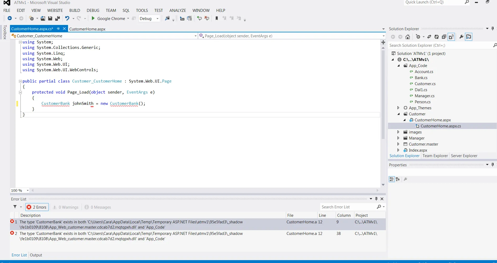The image size is (497, 263).
Task: Open the Output tab at the bottom
Action: [x=36, y=255]
